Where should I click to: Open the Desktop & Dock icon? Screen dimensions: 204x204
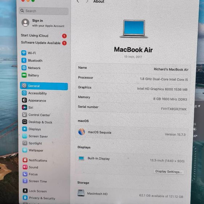[x=25, y=122]
